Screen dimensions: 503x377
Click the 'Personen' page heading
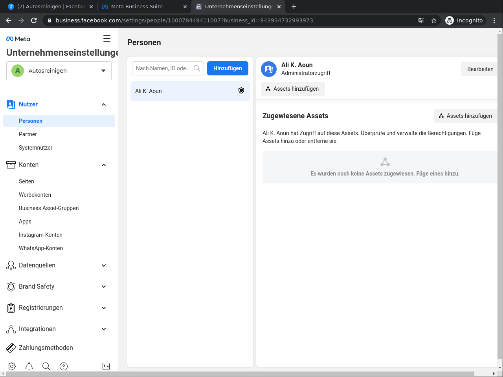point(144,42)
